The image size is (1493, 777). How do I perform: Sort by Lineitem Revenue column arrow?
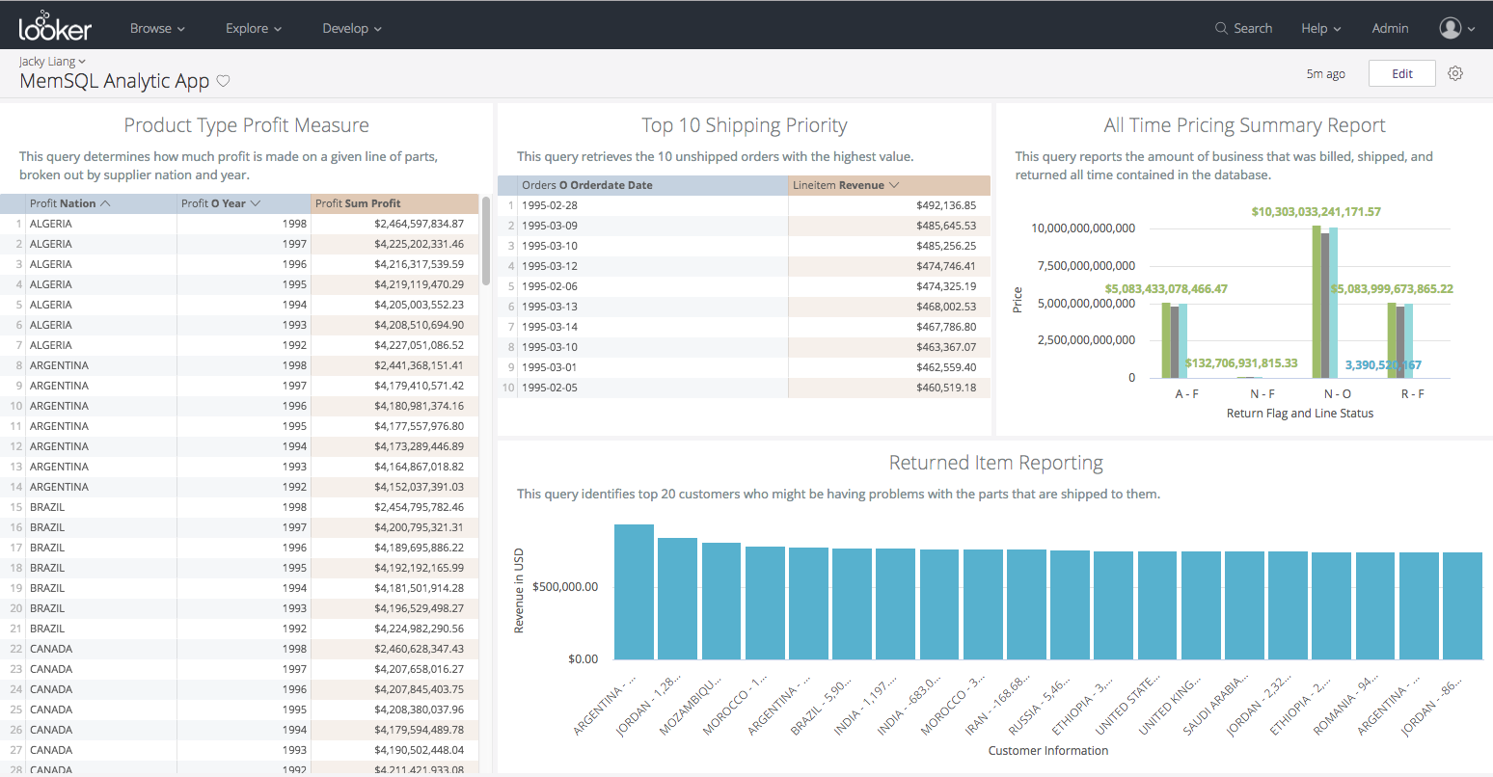[894, 185]
